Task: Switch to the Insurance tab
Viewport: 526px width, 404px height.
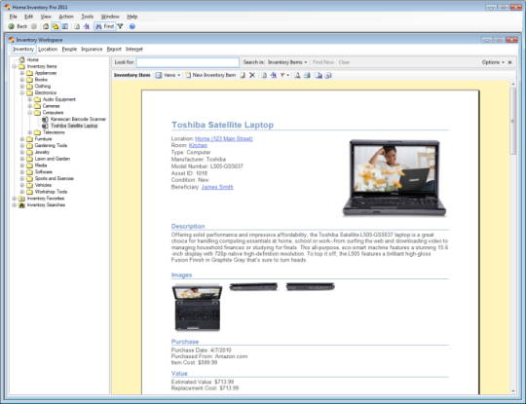Action: (x=92, y=49)
